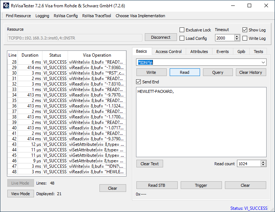Open the Gpib tab

241,52
